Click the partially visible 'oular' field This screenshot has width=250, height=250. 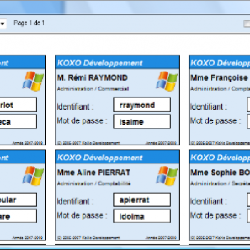pos(18,200)
